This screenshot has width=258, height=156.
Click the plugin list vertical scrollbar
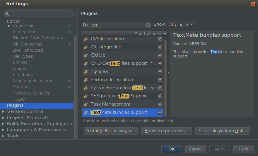coord(166,78)
